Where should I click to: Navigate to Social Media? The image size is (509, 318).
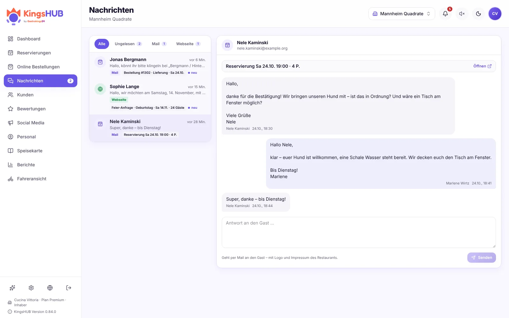(x=40, y=123)
